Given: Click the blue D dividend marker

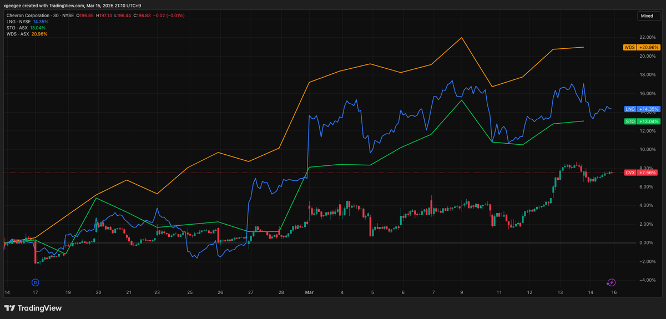Looking at the screenshot, I should tap(35, 282).
